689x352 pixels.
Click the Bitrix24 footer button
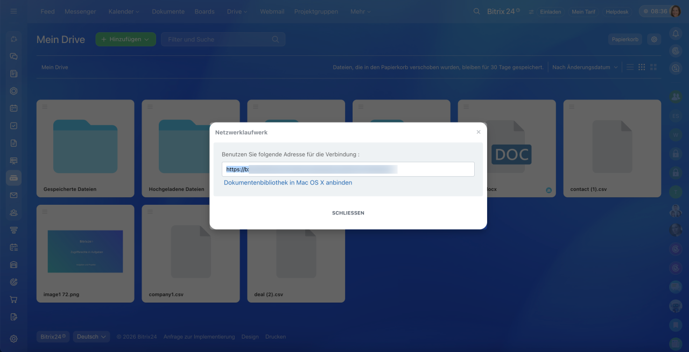[53, 336]
